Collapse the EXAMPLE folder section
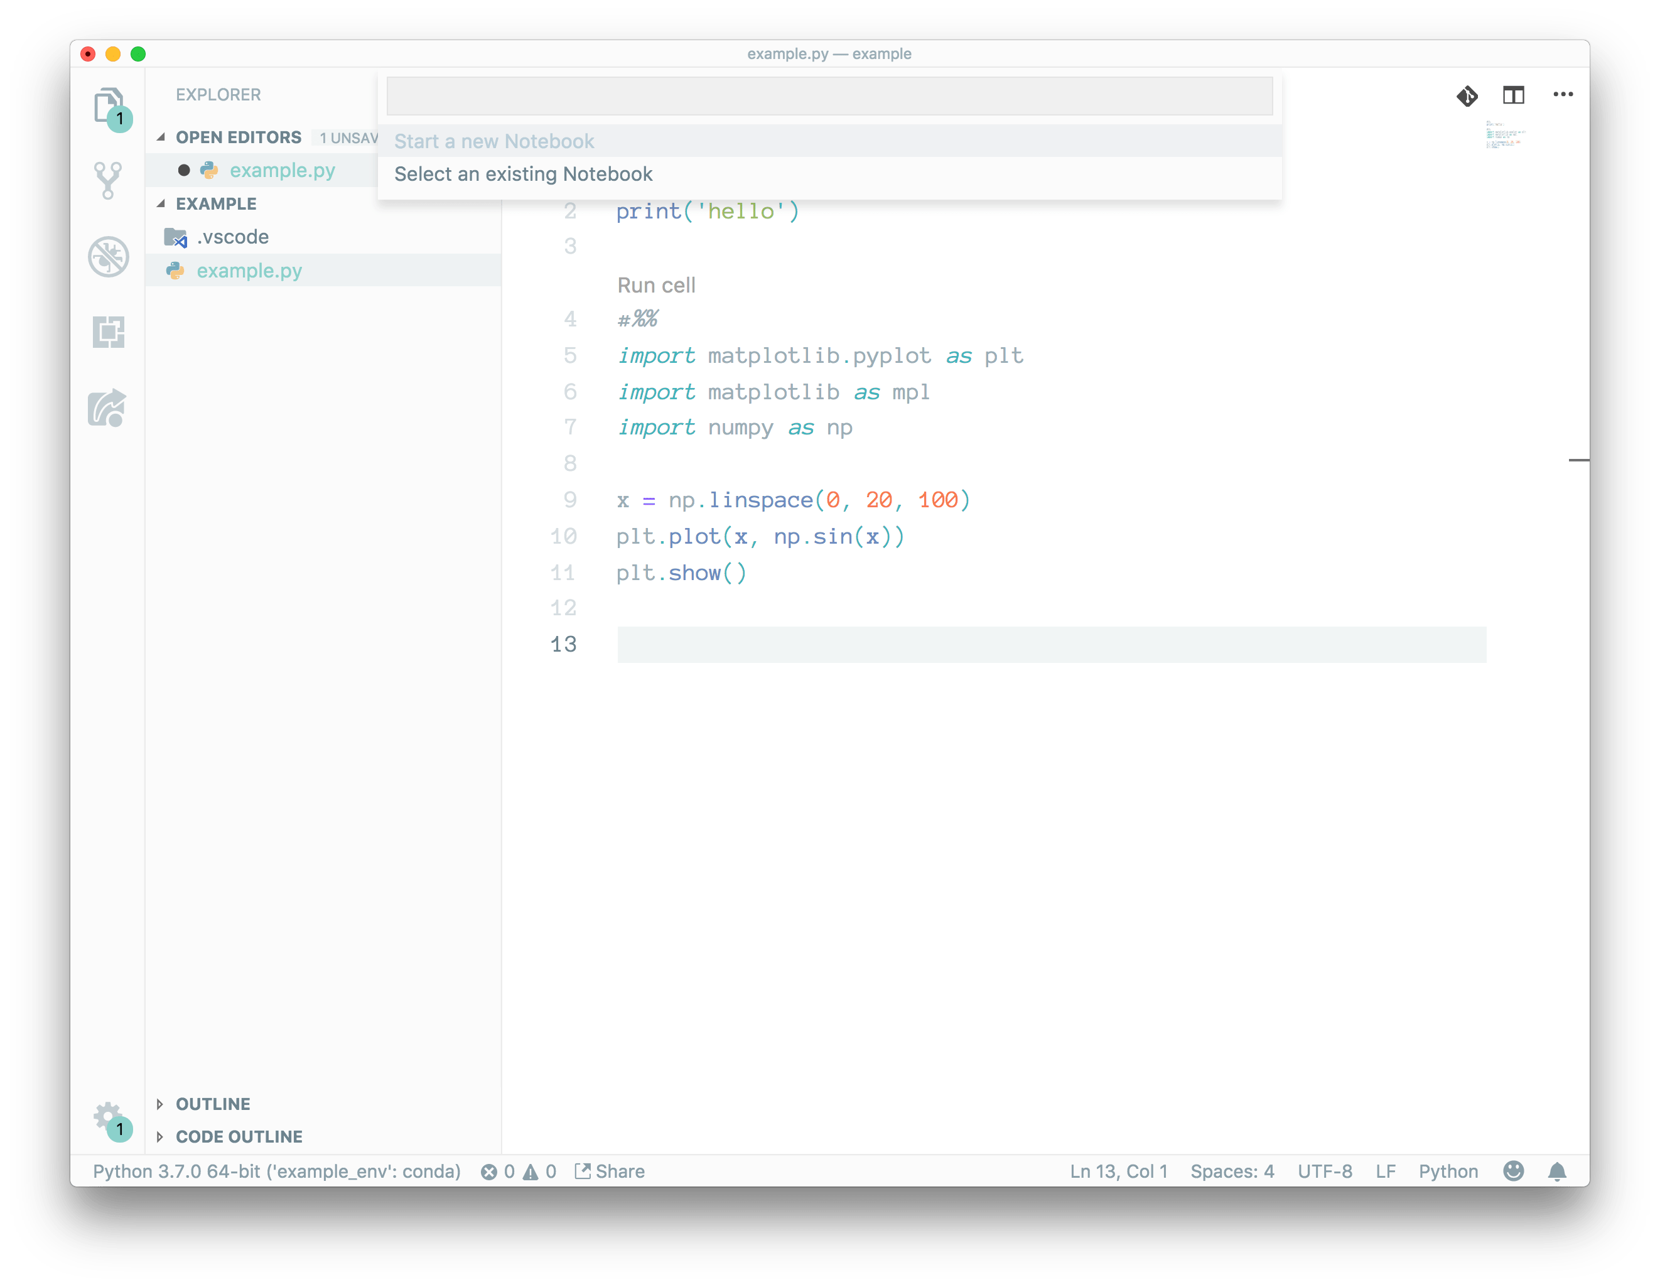The image size is (1660, 1287). (161, 203)
